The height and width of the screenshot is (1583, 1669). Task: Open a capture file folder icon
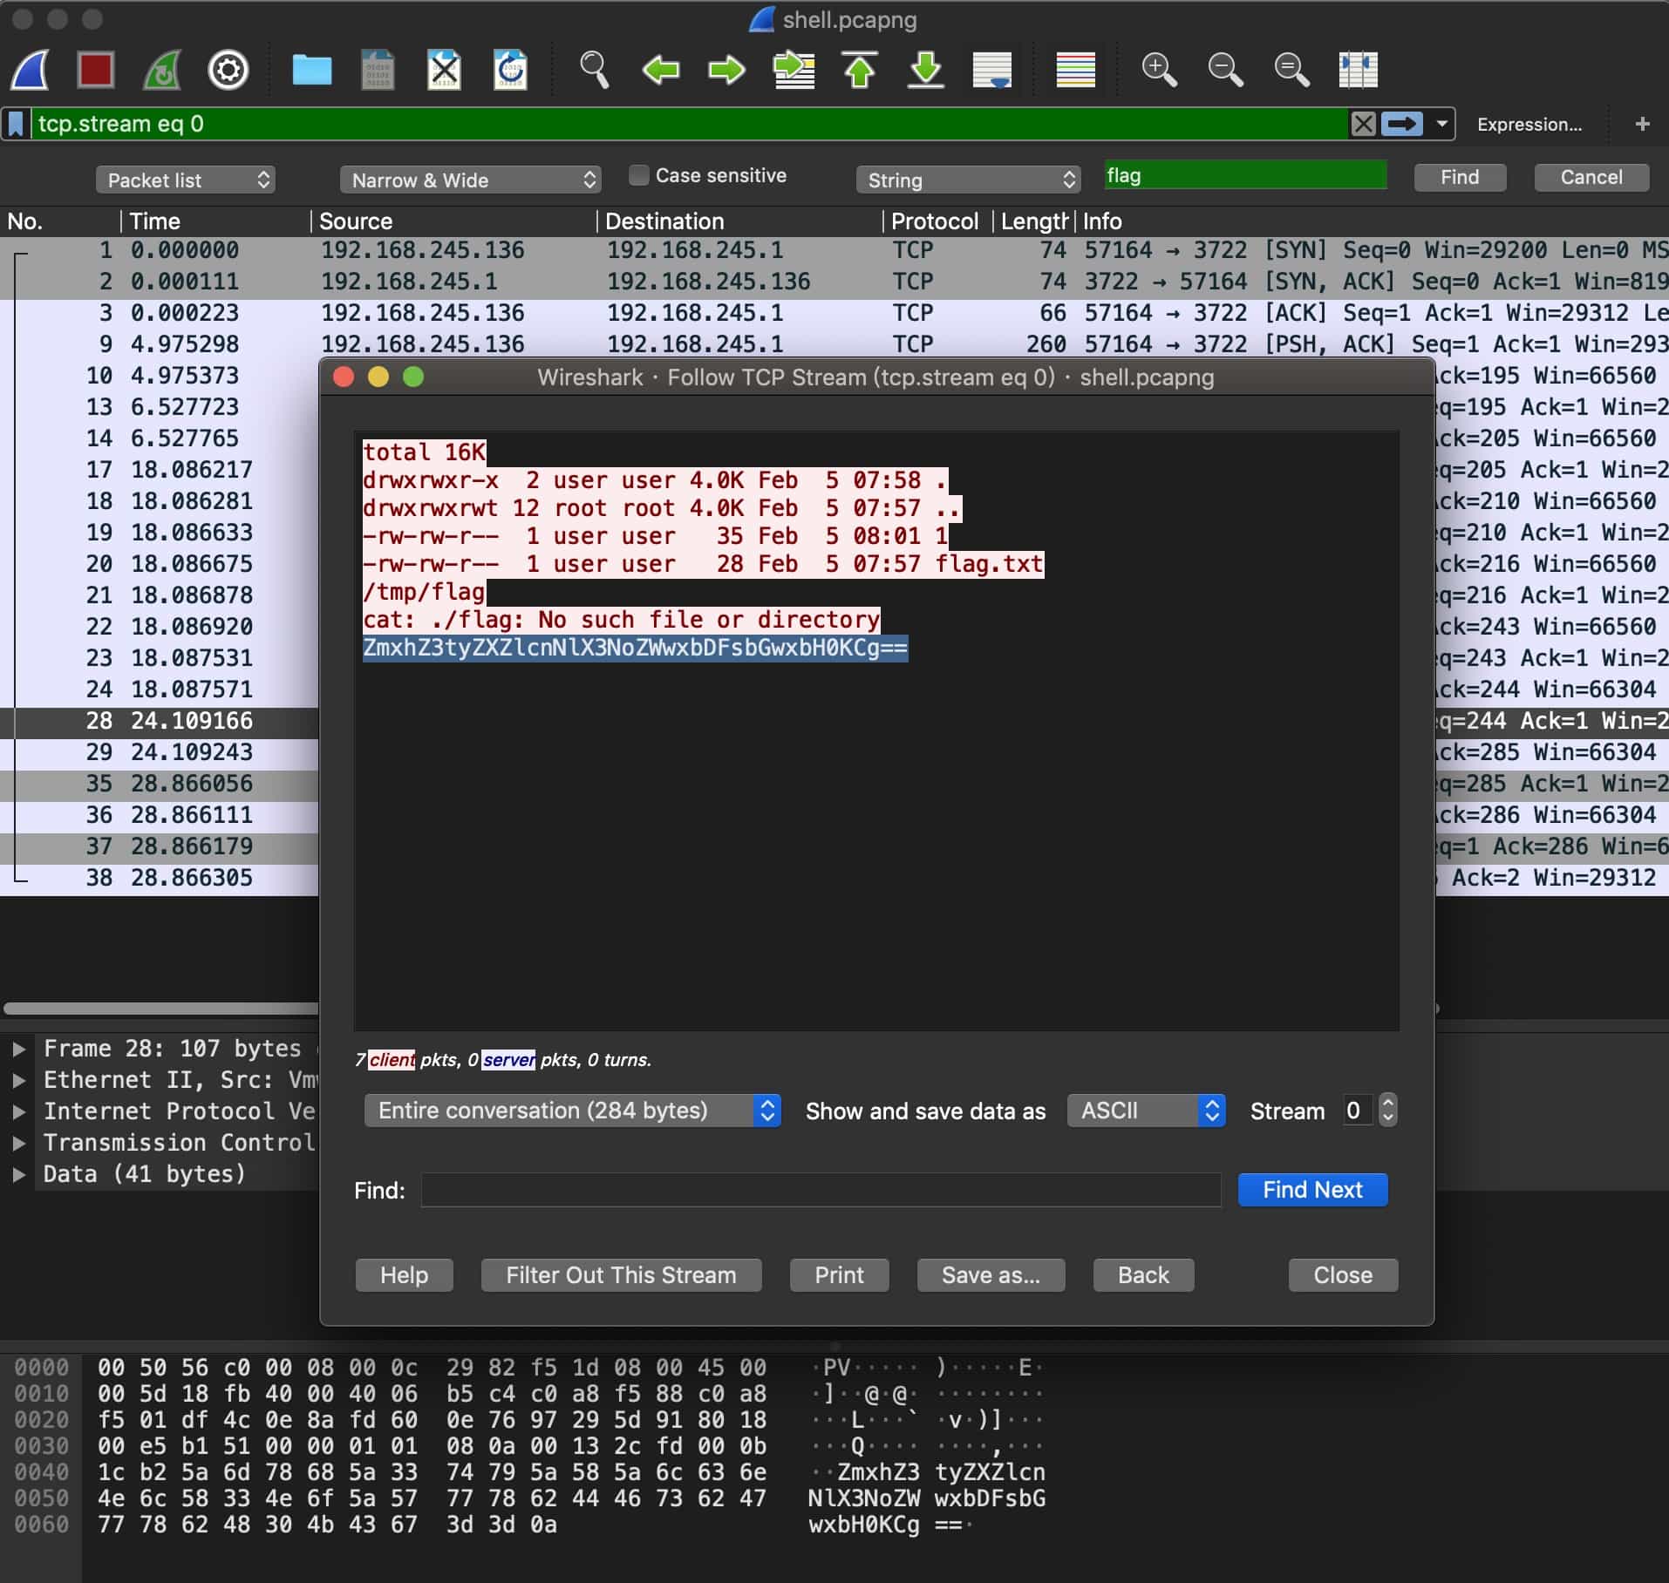pos(311,70)
